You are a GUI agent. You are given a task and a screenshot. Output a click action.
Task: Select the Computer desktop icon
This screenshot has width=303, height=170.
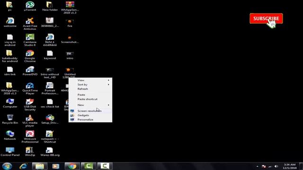coord(10,103)
